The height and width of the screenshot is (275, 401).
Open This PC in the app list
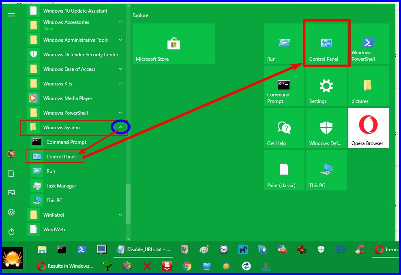76,200
